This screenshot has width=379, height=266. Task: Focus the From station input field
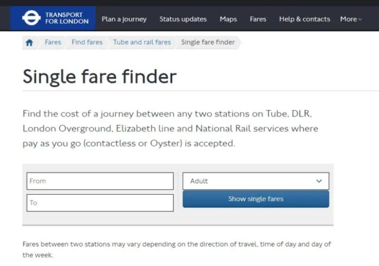100,181
